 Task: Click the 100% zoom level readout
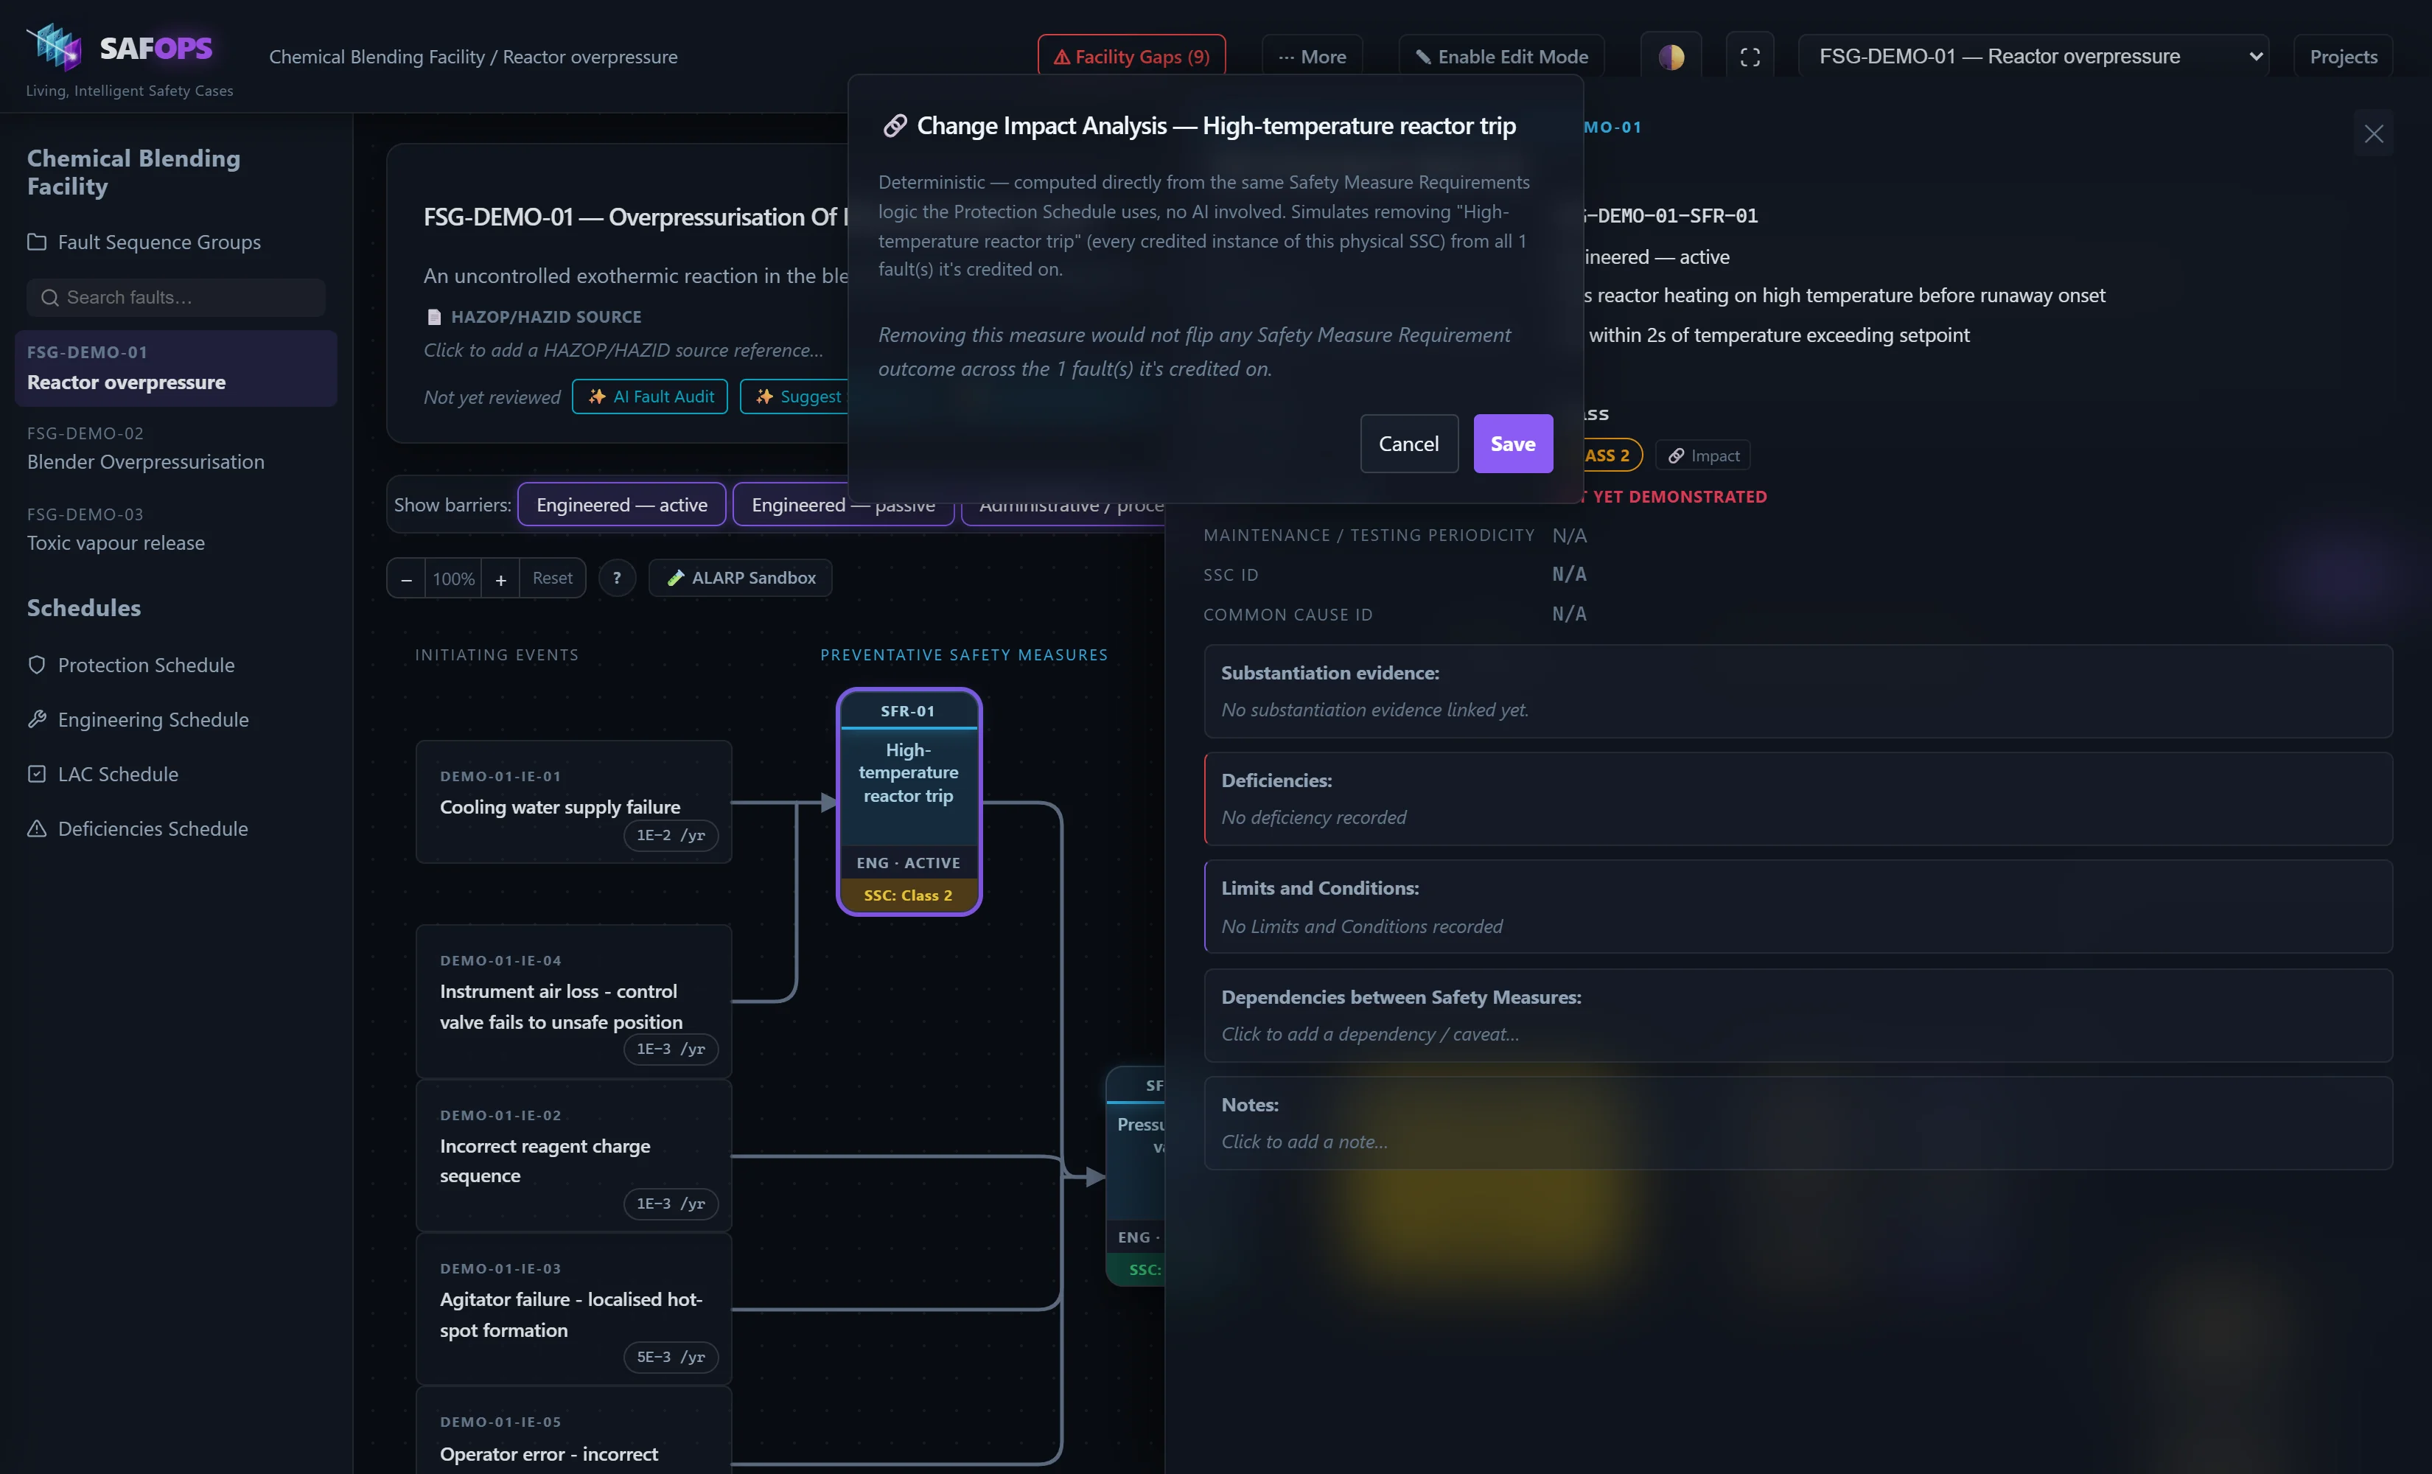(x=453, y=579)
